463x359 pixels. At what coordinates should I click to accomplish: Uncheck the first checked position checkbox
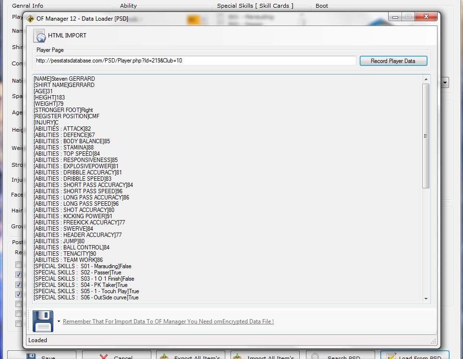(x=18, y=274)
